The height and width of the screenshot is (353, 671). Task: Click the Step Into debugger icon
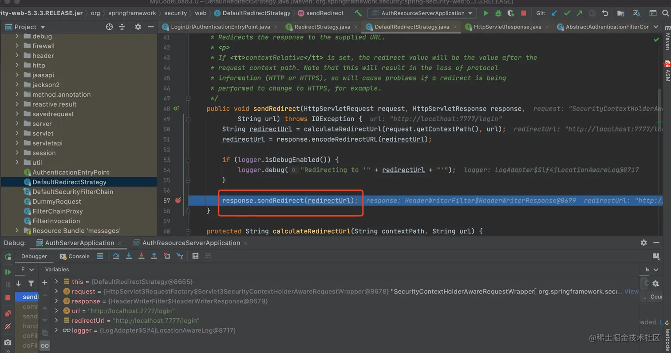129,256
